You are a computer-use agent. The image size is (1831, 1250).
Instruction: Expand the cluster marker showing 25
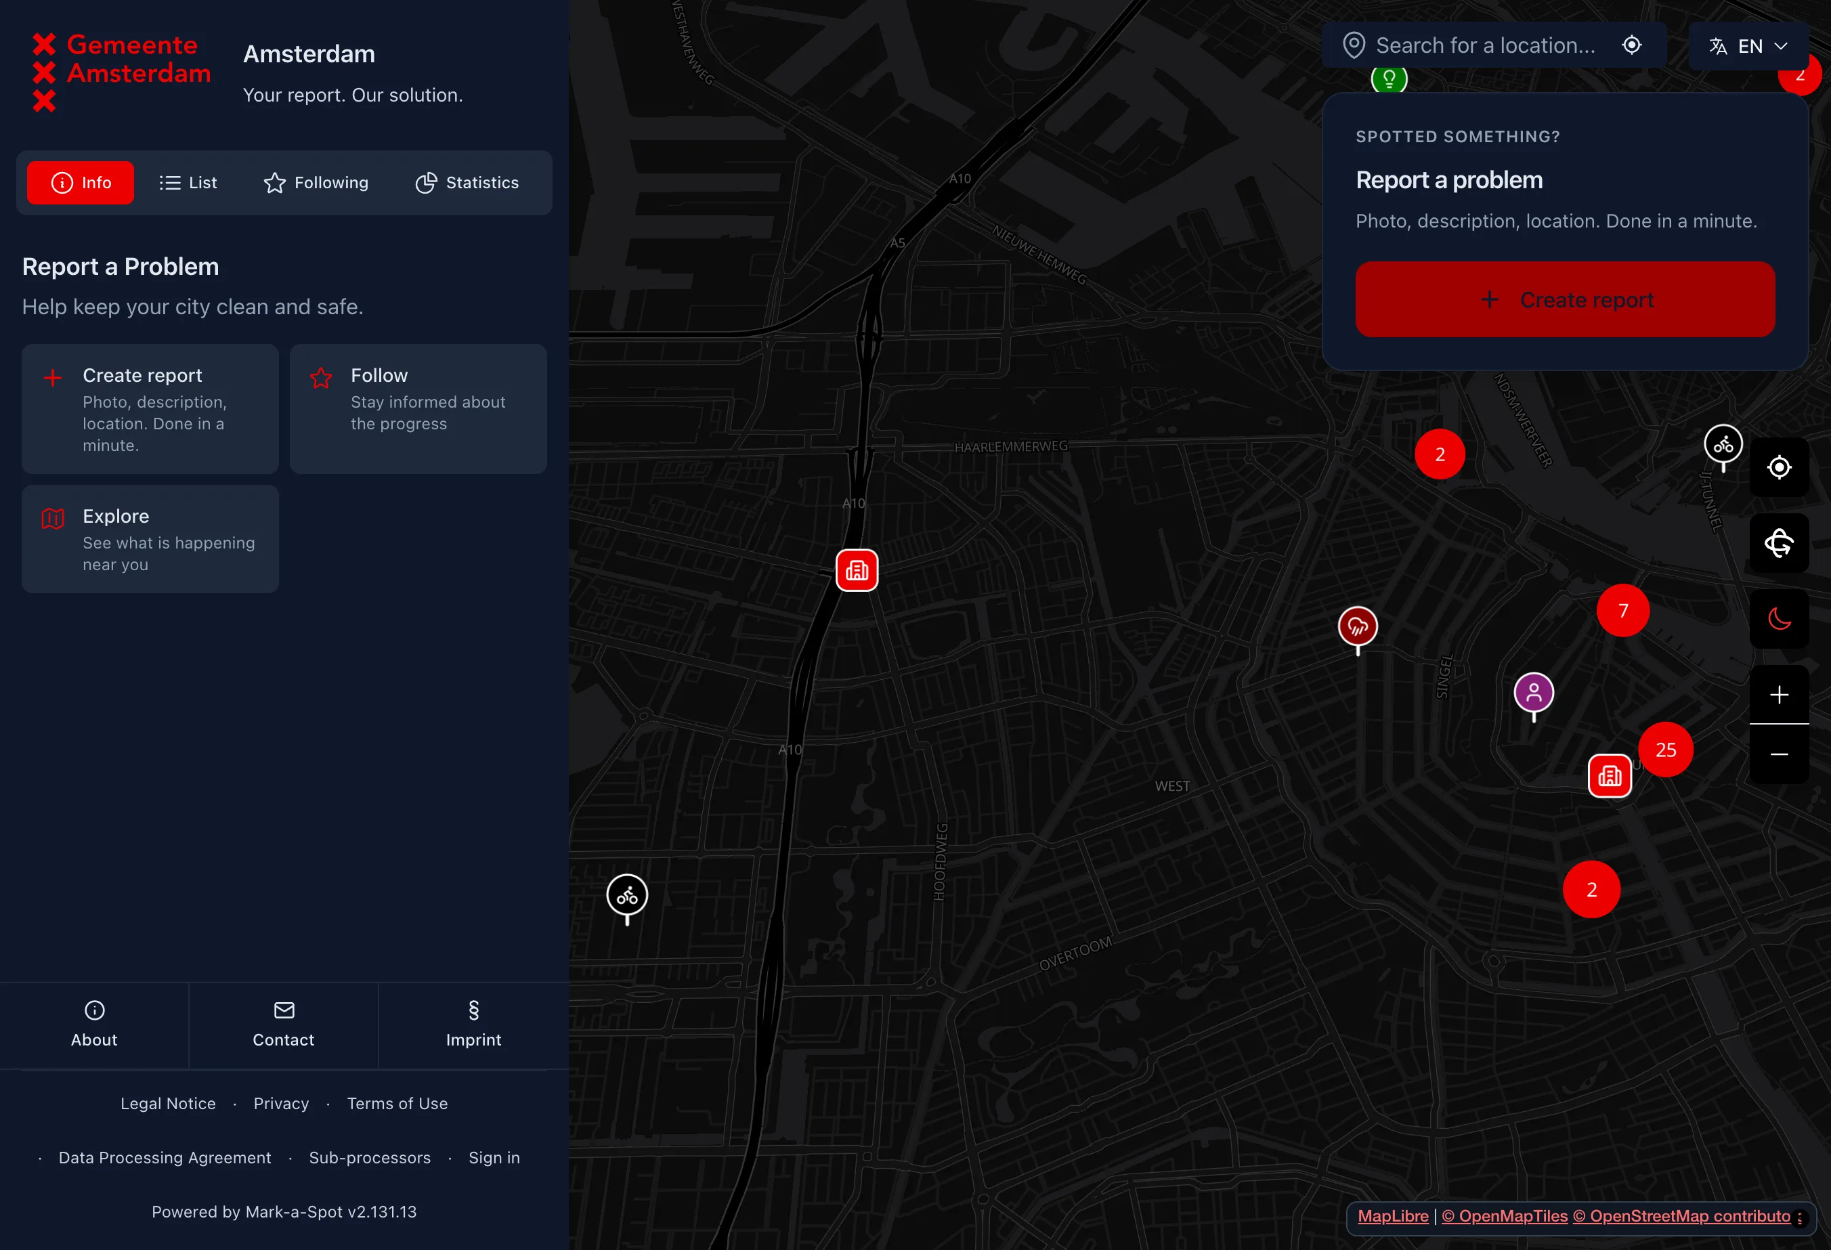[1666, 750]
